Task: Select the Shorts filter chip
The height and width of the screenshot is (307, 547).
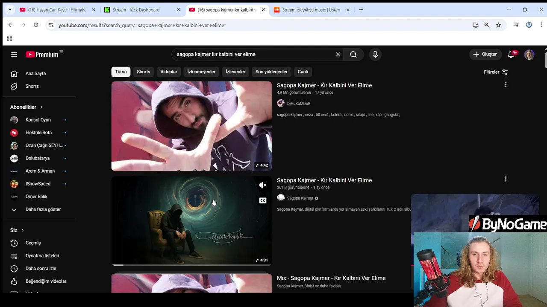Action: click(144, 72)
